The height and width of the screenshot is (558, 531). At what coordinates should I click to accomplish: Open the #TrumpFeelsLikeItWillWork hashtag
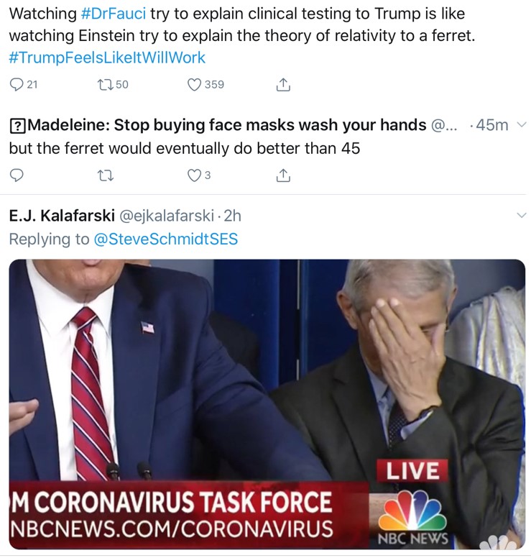pos(107,58)
